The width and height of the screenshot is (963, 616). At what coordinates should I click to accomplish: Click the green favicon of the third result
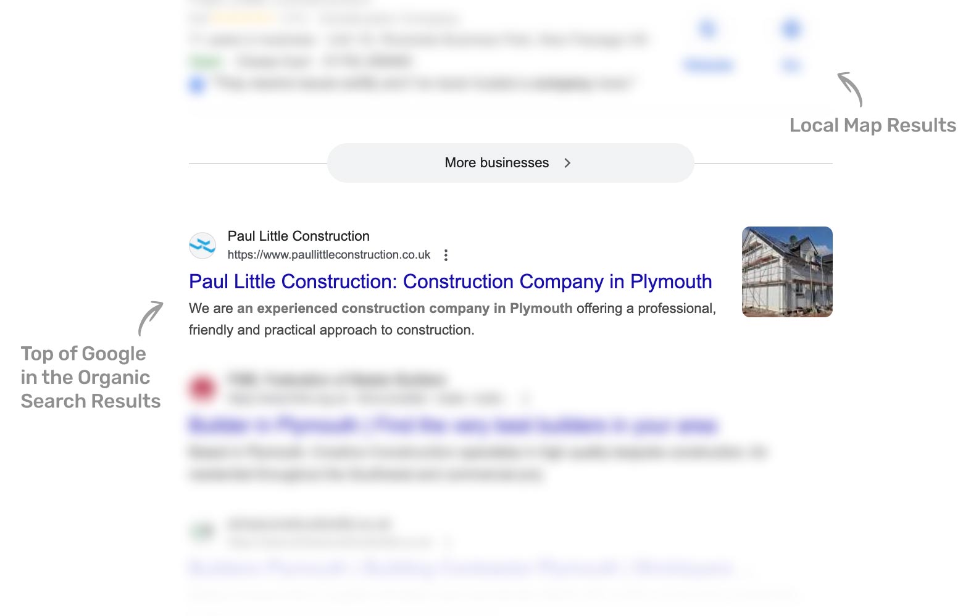202,531
